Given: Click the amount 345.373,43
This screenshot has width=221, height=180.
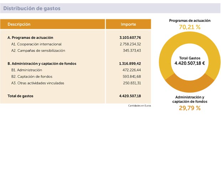Looking at the screenshot, I should coord(132,51).
